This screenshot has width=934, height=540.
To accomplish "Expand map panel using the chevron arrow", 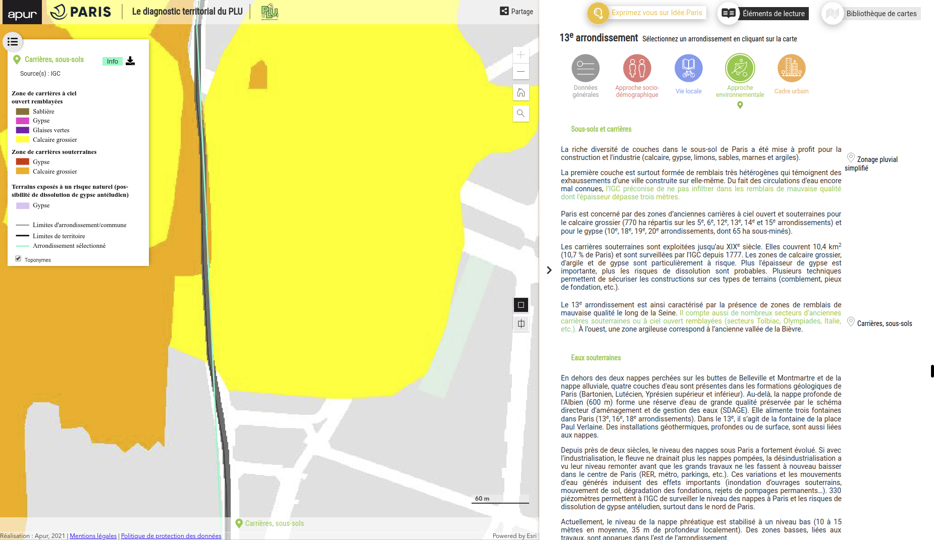I will (x=549, y=271).
